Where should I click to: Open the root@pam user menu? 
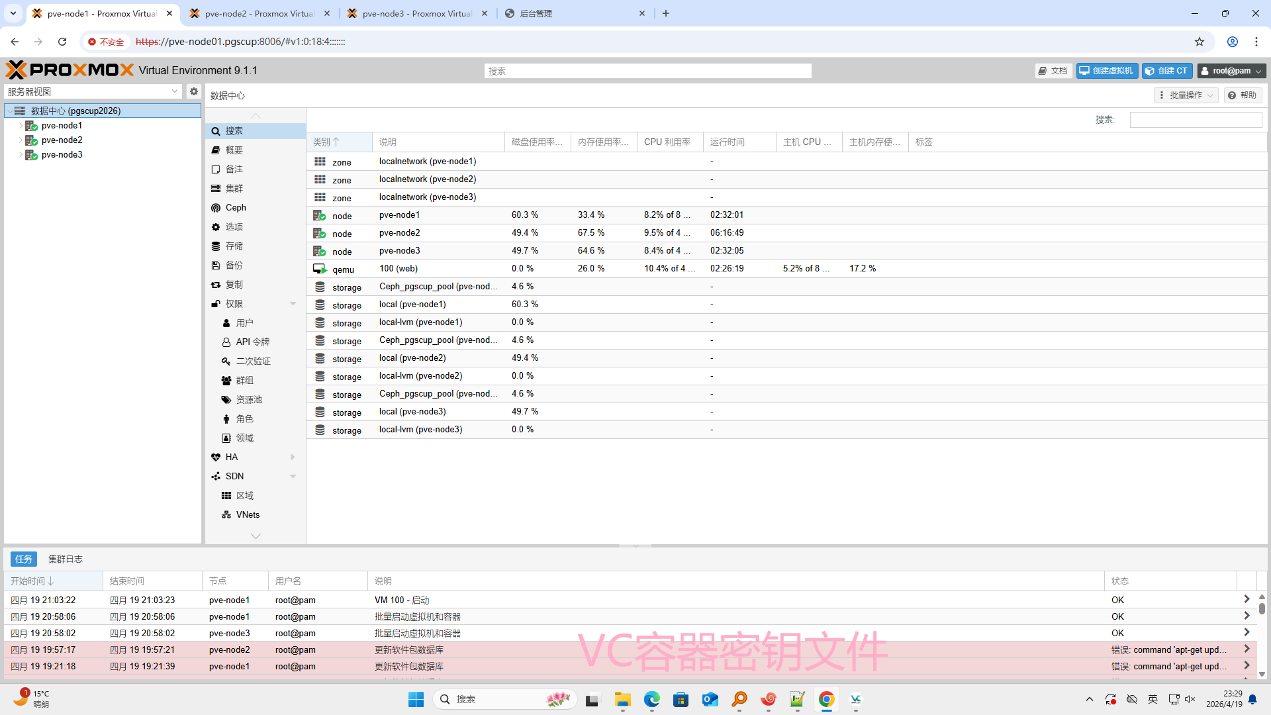click(x=1231, y=70)
